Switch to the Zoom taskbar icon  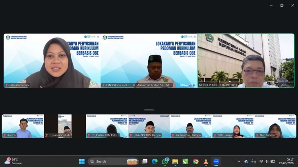coord(216,161)
